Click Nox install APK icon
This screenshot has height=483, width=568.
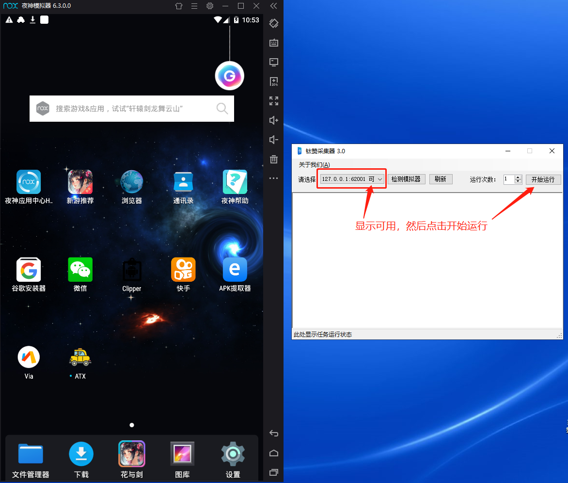pyautogui.click(x=274, y=81)
